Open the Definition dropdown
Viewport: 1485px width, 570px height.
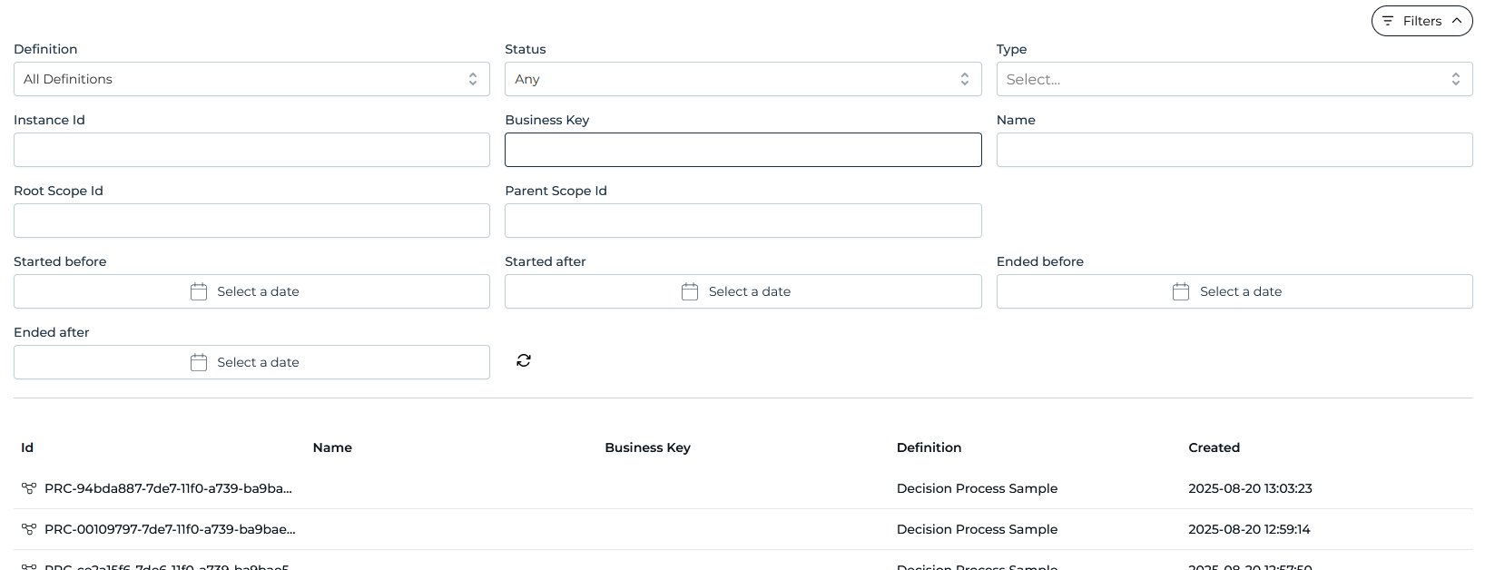tap(251, 79)
